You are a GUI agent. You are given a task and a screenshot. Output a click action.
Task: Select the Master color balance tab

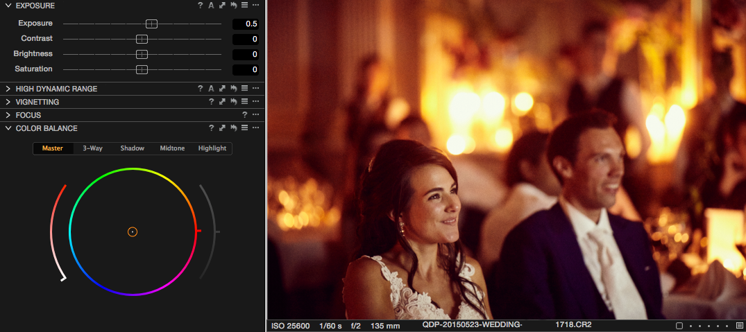(x=53, y=148)
